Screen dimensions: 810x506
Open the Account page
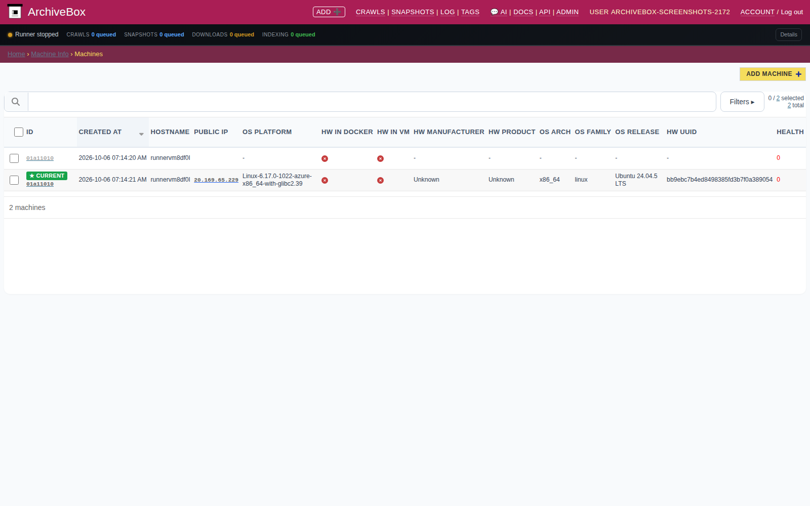757,12
